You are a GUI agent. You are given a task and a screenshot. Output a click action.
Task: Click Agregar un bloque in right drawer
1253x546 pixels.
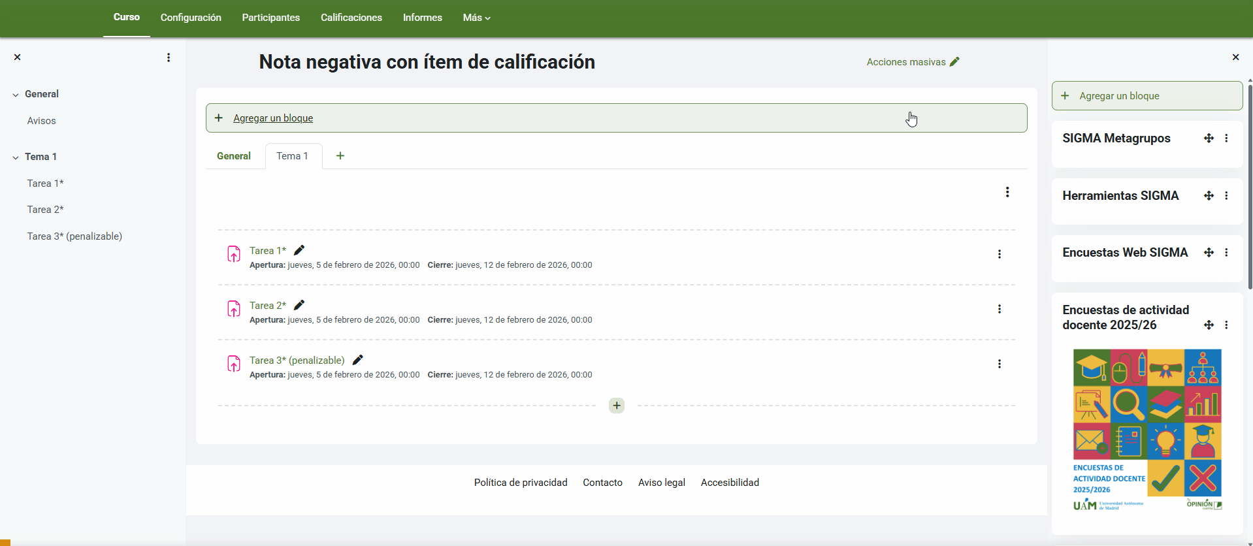[1147, 96]
